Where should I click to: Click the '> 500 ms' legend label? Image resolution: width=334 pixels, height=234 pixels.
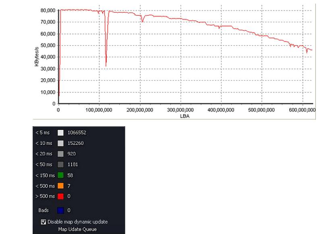click(45, 196)
